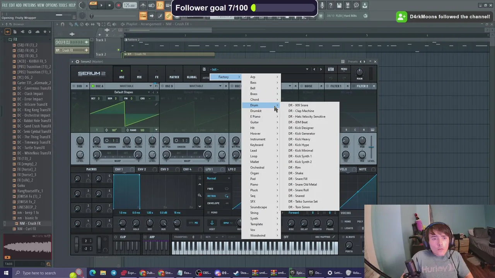Image resolution: width=495 pixels, height=278 pixels.
Task: Enable LEGATO in the voicing section
Action: click(342, 228)
